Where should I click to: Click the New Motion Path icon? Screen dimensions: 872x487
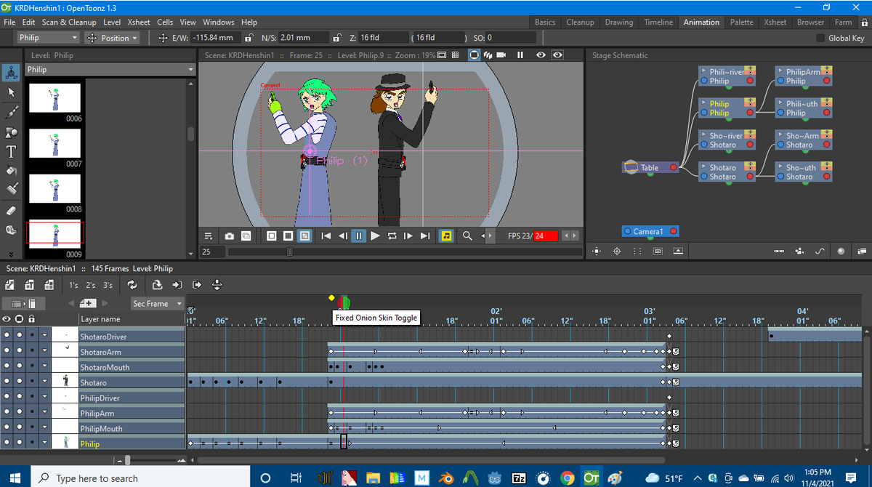820,251
